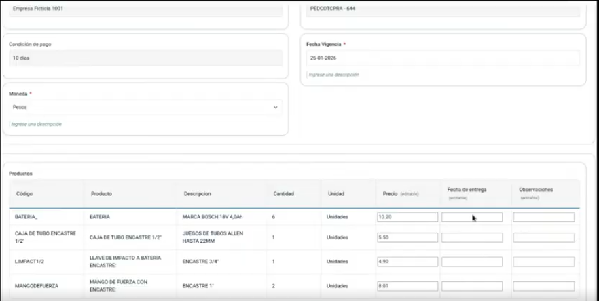This screenshot has height=301, width=599.
Task: Click Observaciones field for LIMPACT1/2 row
Action: (543, 262)
